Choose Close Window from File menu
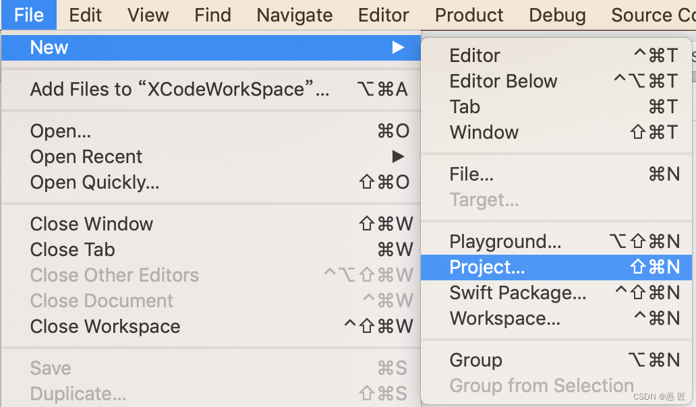696x407 pixels. (x=92, y=224)
